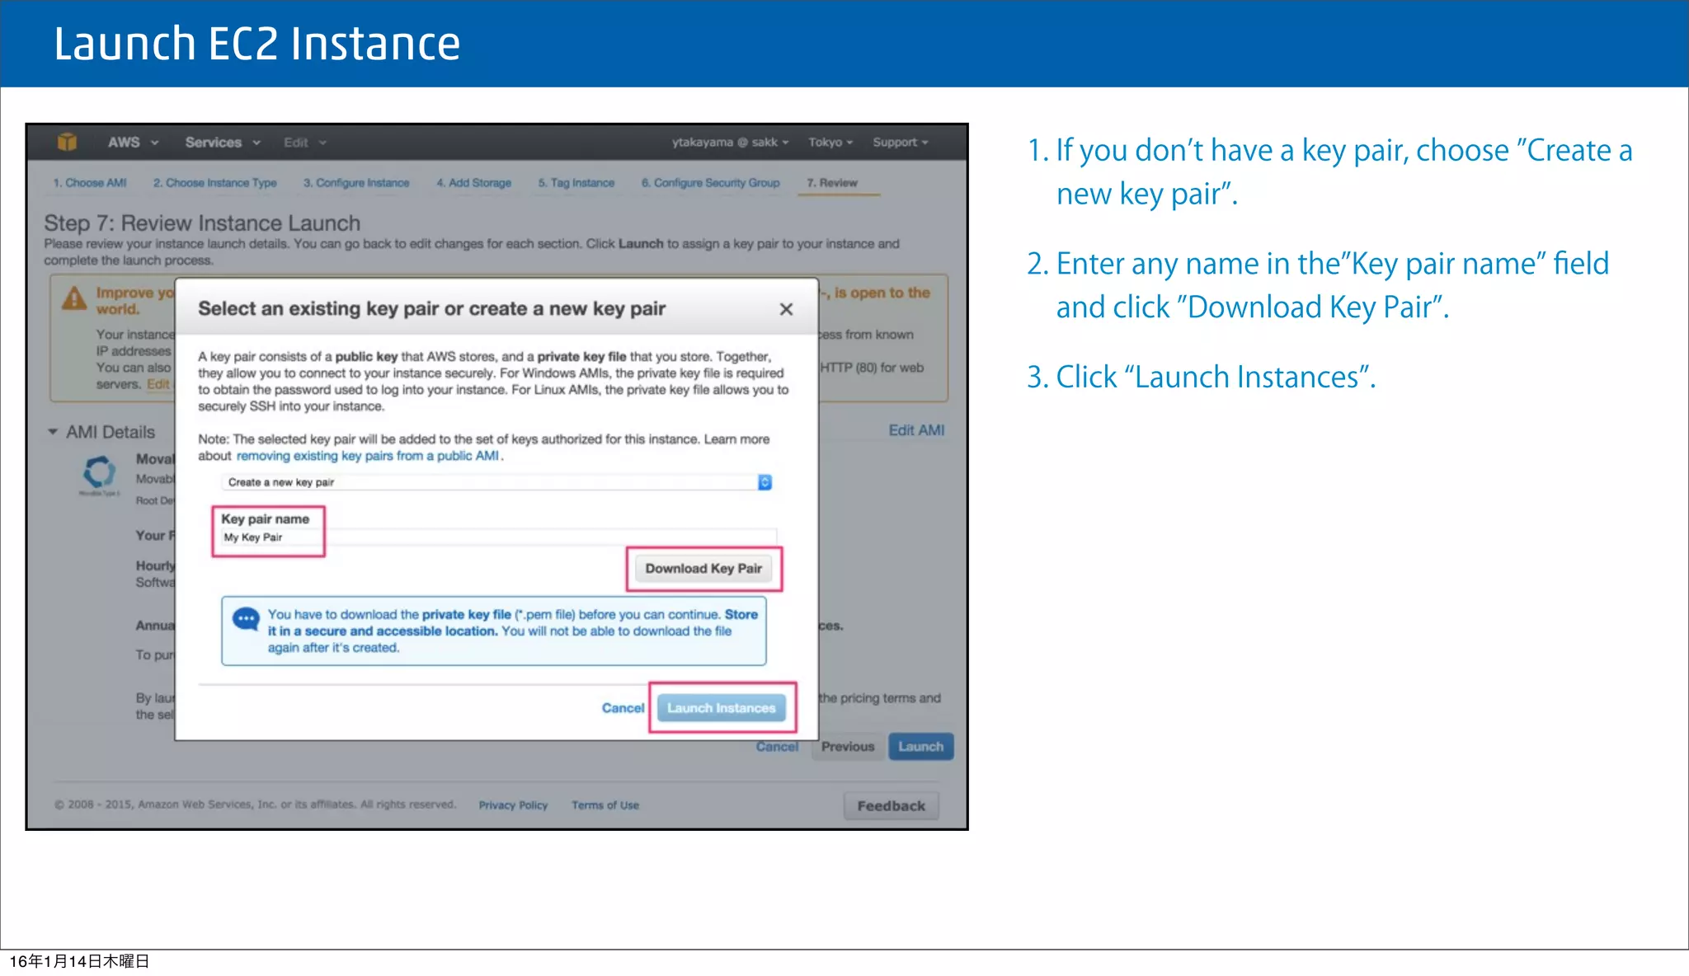
Task: Click the blue chat bubble info icon
Action: click(x=246, y=619)
